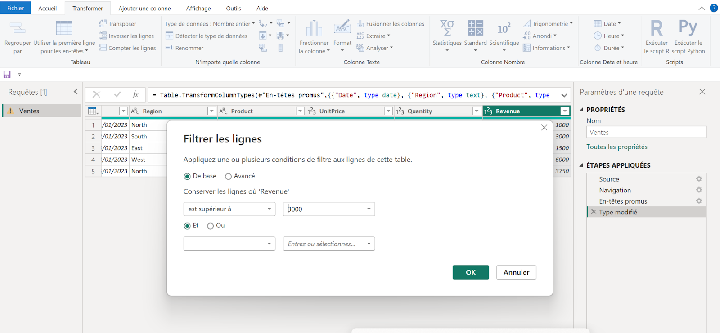The image size is (720, 333).
Task: Open the Region column filter dropdown
Action: 211,111
